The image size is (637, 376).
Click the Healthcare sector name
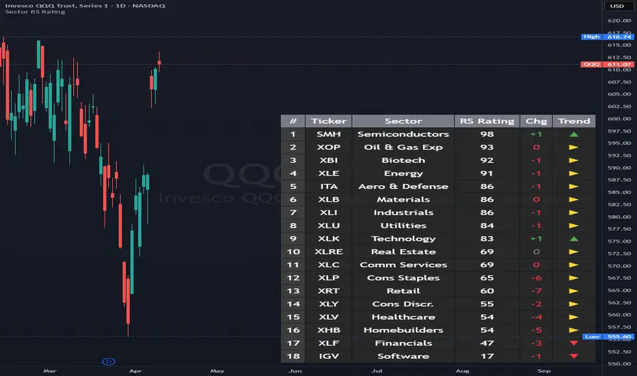coord(403,317)
